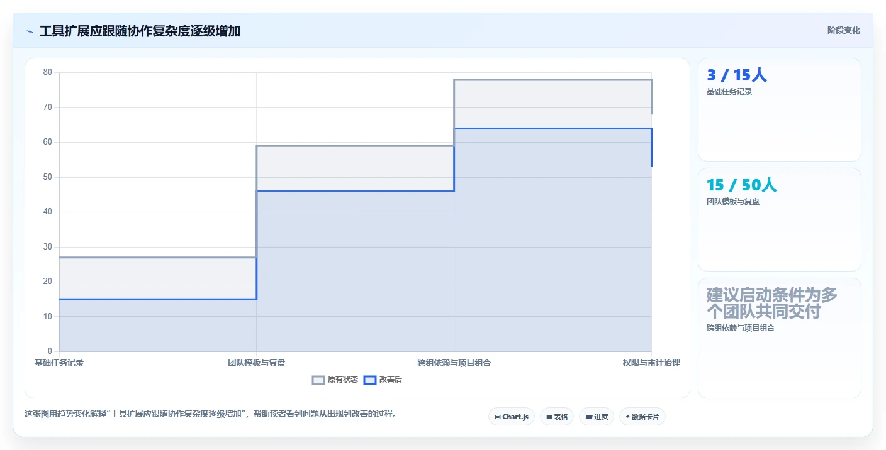
Task: Click the Chart.js tag button
Action: pos(512,417)
